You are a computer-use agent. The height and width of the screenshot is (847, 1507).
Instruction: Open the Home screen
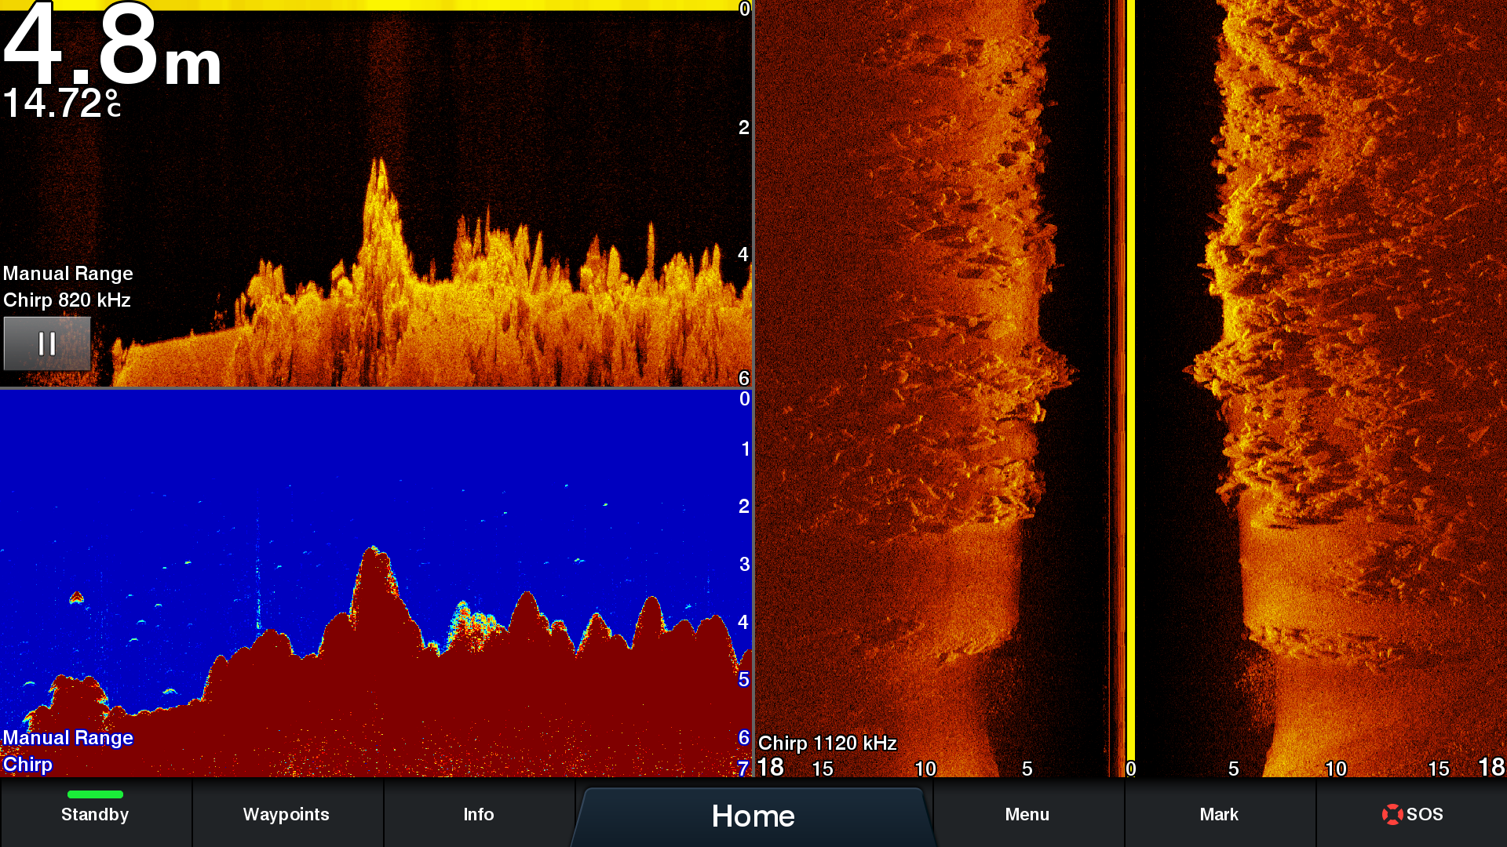click(x=751, y=816)
